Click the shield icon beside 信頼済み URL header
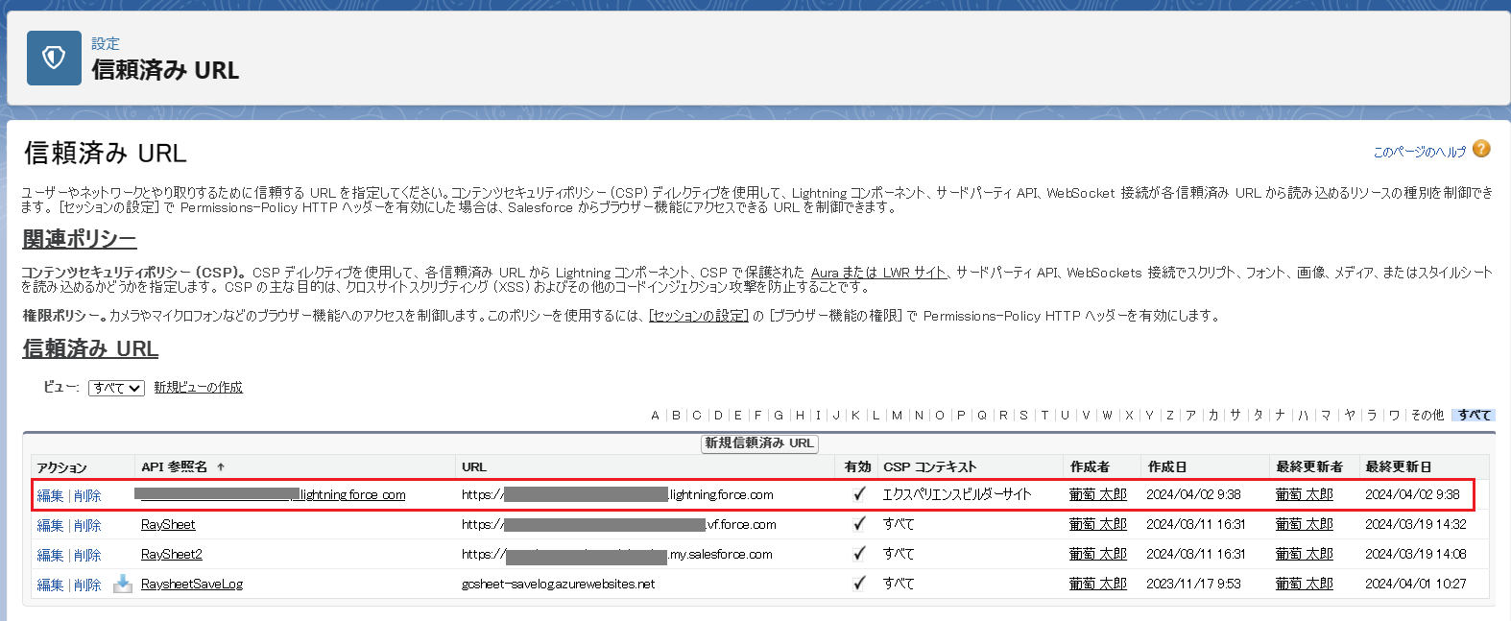This screenshot has height=621, width=1511. tap(54, 59)
